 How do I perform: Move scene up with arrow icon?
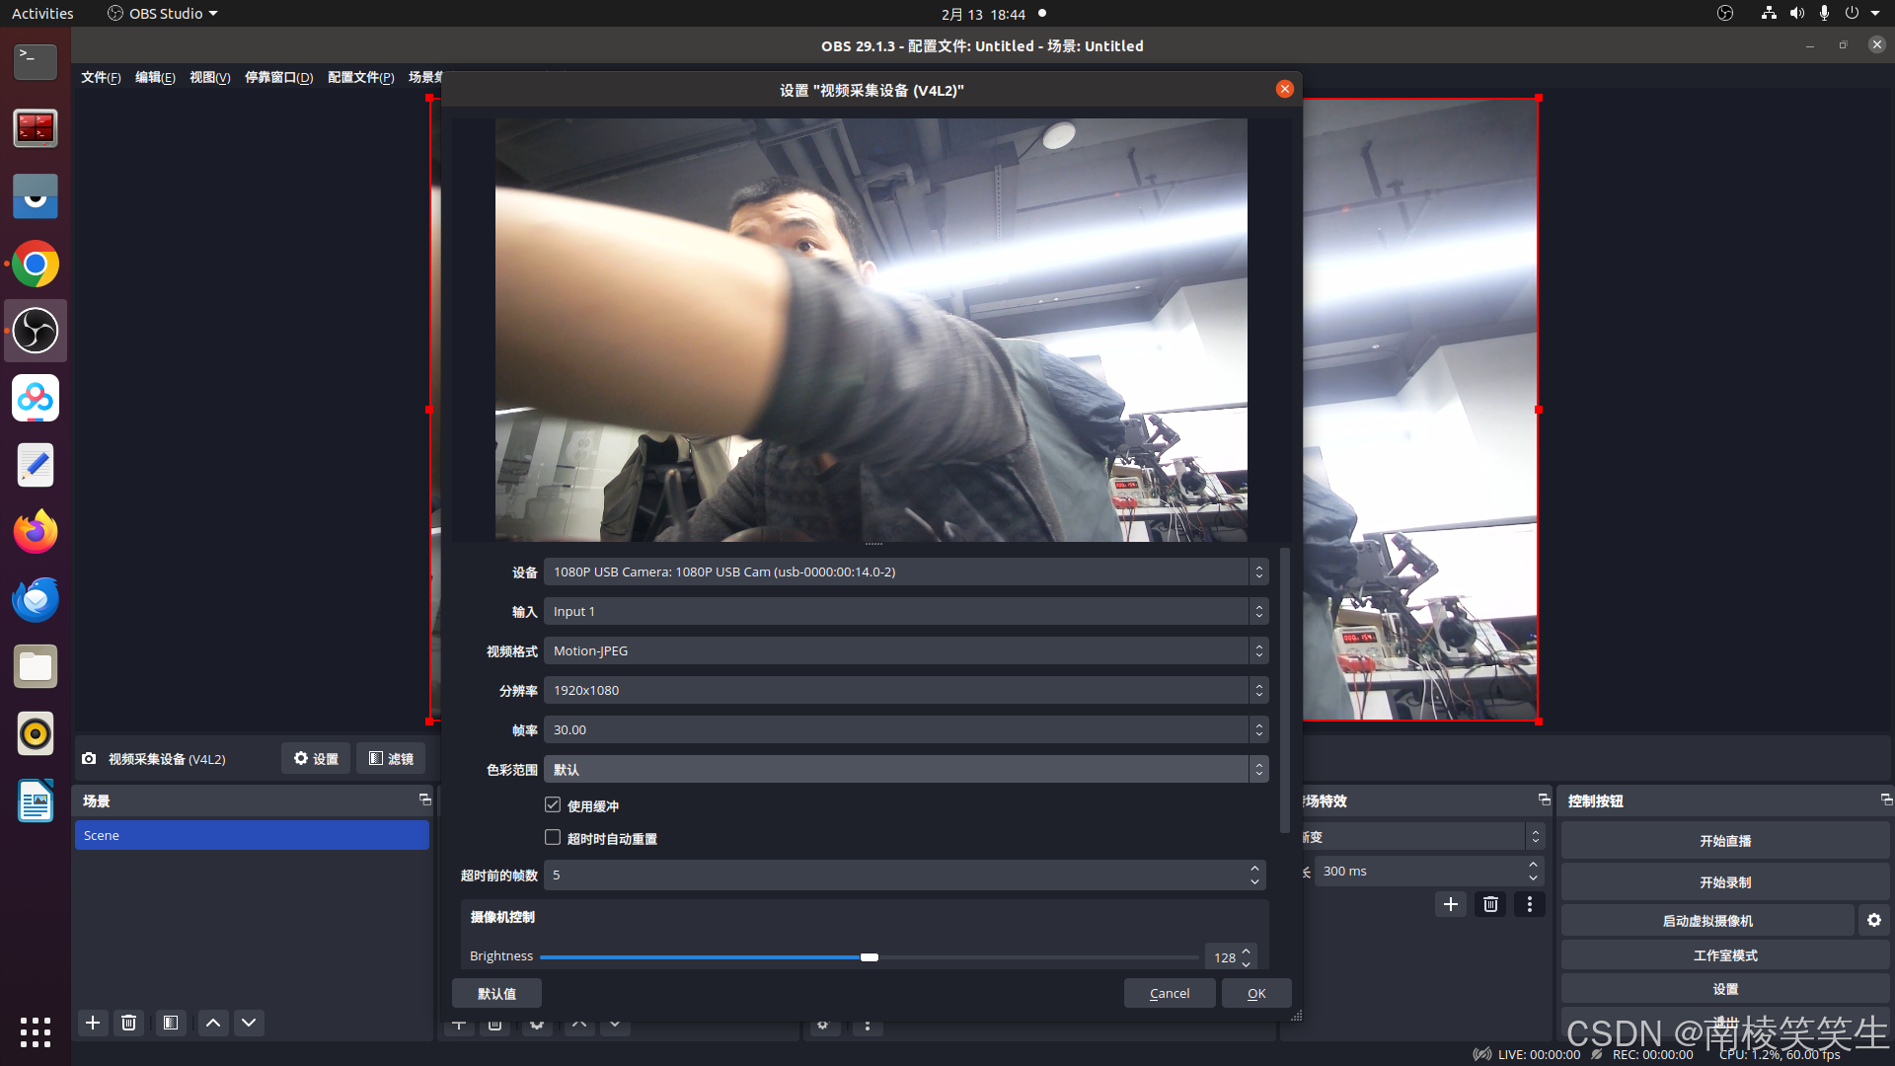(213, 1023)
